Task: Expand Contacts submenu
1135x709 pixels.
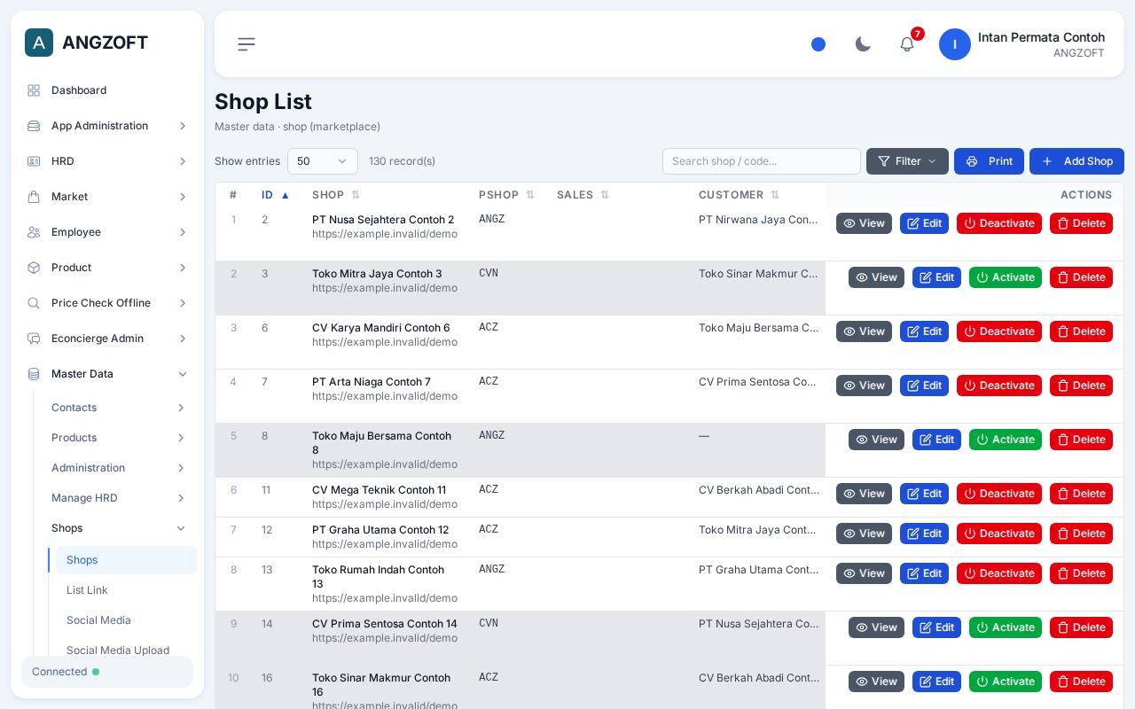Action: click(119, 408)
